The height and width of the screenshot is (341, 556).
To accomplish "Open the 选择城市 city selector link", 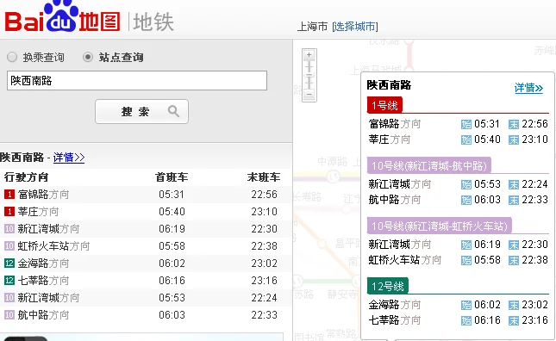I will (x=355, y=27).
